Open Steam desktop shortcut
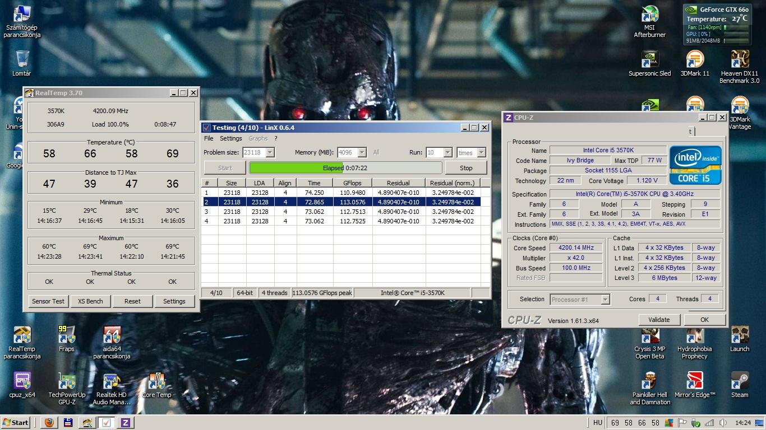Viewport: 766px width, 430px height. pyautogui.click(x=740, y=385)
